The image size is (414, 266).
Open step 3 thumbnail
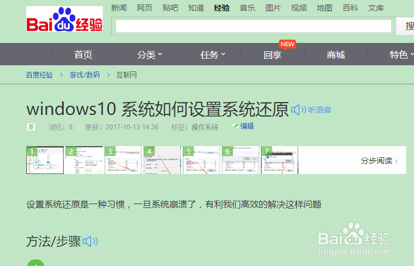[123, 160]
